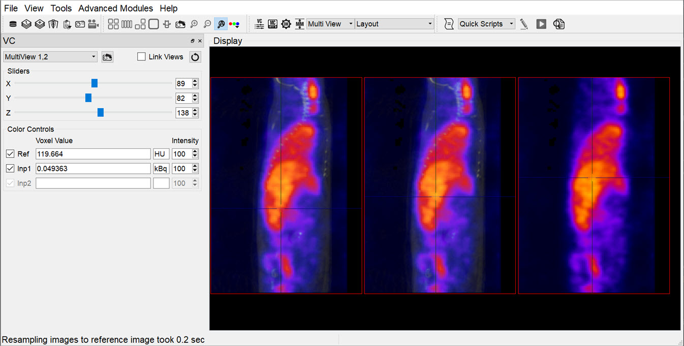Click the zoom out magnifier icon

(x=207, y=24)
